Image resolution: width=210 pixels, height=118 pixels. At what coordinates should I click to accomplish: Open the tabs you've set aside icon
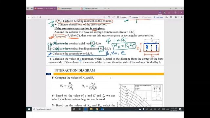(28, 8)
